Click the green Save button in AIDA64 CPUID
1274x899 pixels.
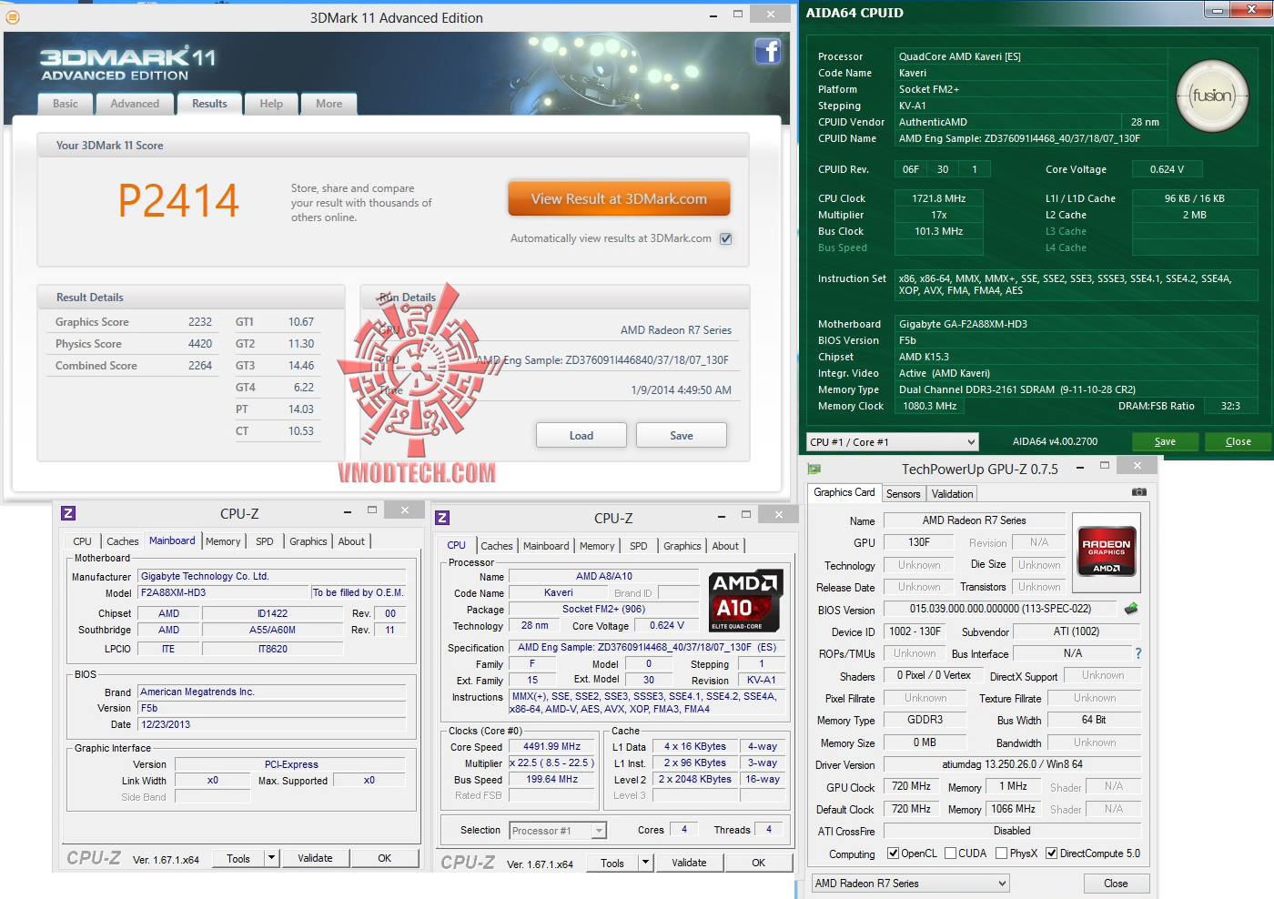click(1165, 441)
